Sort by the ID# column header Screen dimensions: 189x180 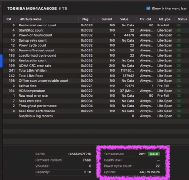[9, 19]
